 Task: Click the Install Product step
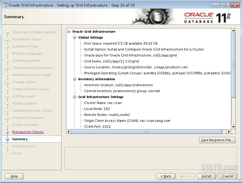24,146
